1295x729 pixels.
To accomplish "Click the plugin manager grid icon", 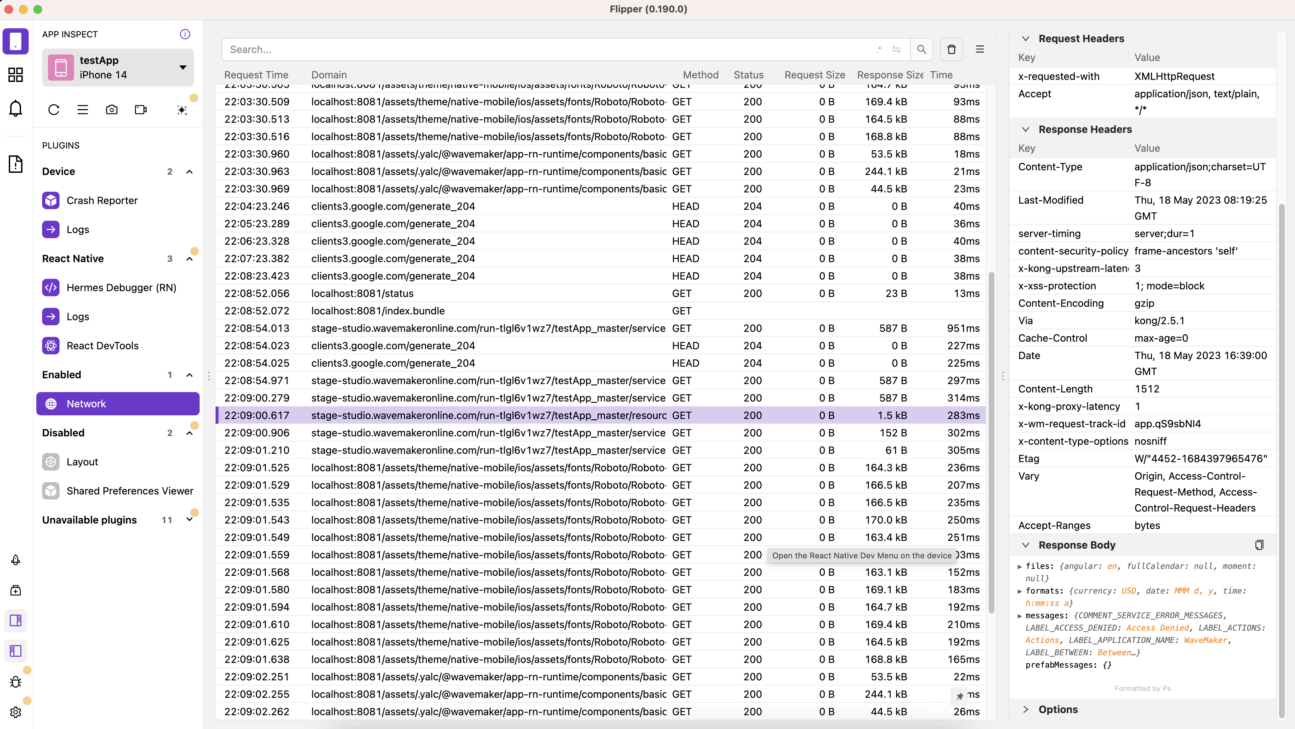I will click(16, 75).
